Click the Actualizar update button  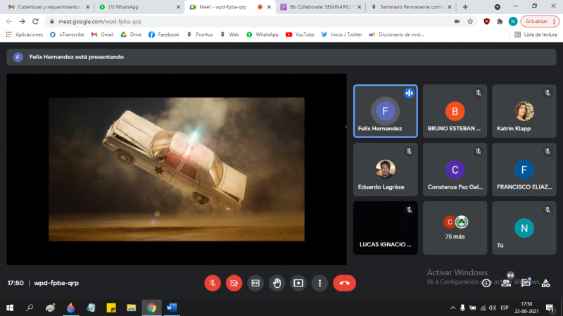click(540, 22)
